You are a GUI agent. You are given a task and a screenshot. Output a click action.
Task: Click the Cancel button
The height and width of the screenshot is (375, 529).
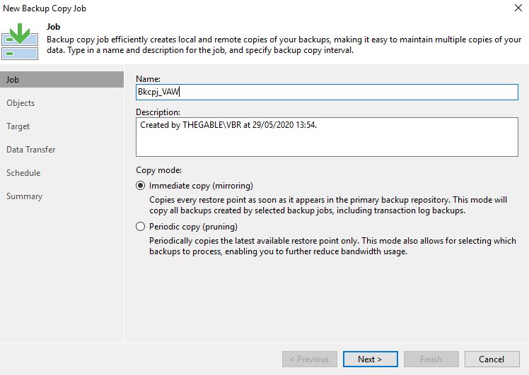[492, 359]
